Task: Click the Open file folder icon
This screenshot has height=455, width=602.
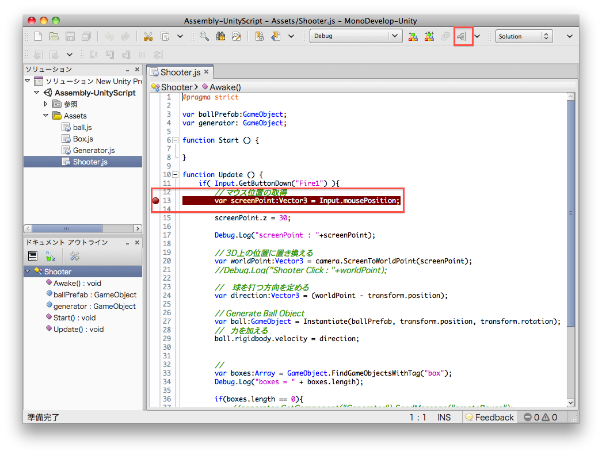Action: (54, 36)
